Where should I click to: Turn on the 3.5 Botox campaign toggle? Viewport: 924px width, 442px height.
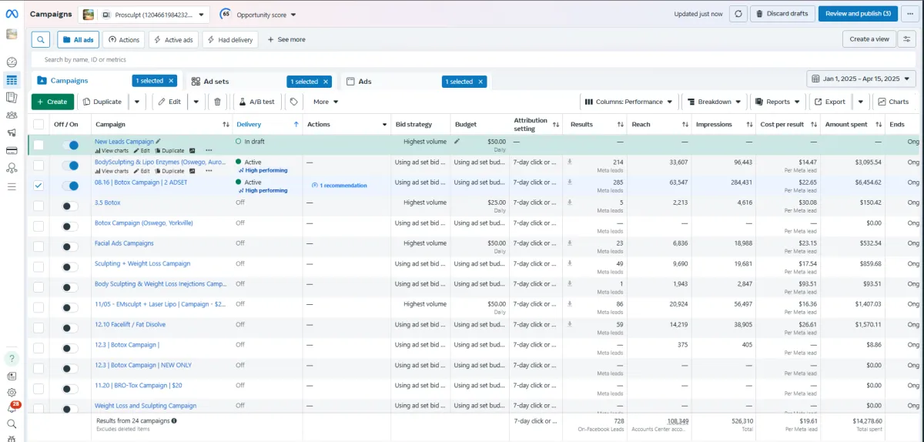[70, 206]
